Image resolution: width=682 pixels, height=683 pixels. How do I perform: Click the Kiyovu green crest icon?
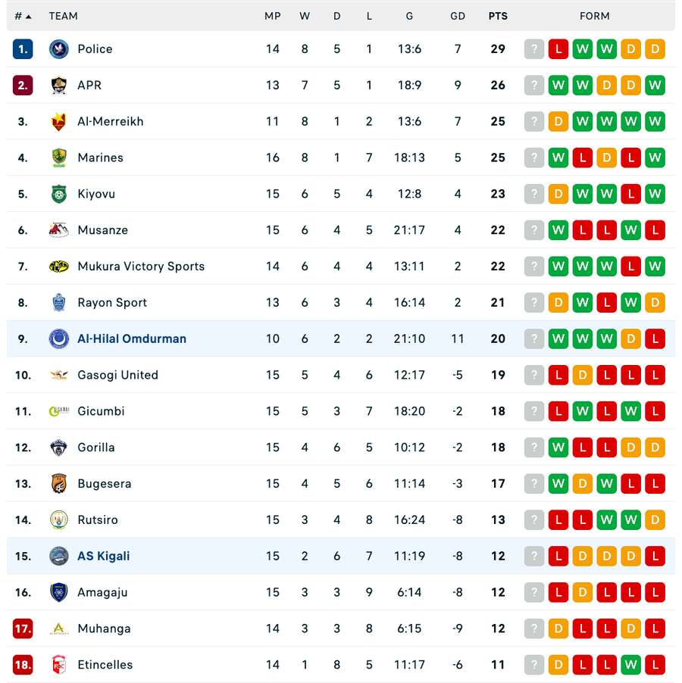click(58, 194)
